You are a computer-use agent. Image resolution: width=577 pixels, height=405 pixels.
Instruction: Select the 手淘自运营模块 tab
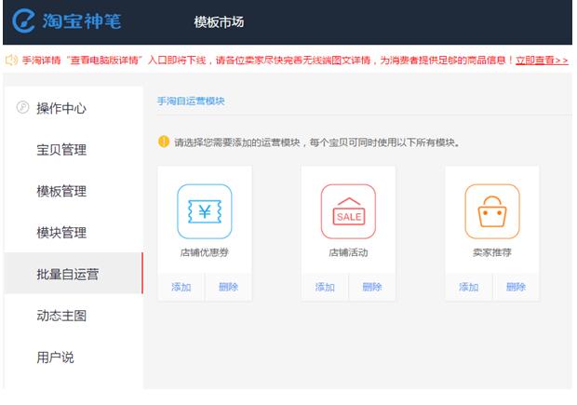191,101
